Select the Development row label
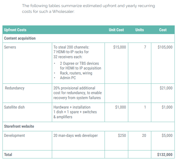 click(x=14, y=136)
